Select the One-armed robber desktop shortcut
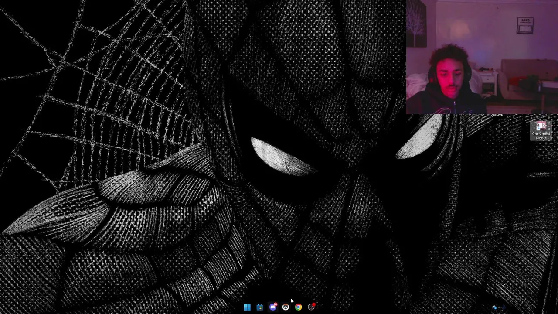Image resolution: width=558 pixels, height=314 pixels. [x=541, y=131]
